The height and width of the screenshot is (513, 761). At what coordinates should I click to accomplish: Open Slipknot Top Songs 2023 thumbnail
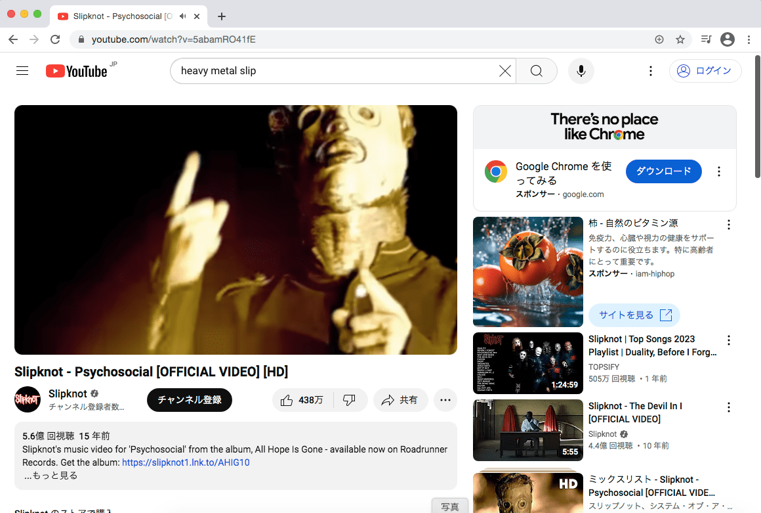[x=528, y=363]
